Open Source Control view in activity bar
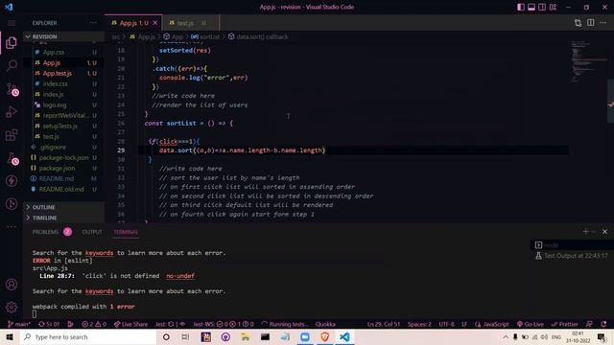The image size is (614, 345). (12, 89)
